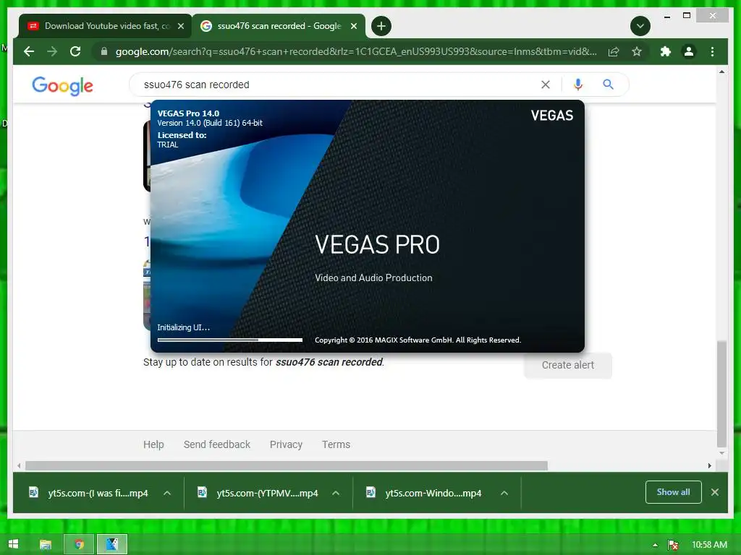
Task: Click the Create alert button
Action: point(568,365)
